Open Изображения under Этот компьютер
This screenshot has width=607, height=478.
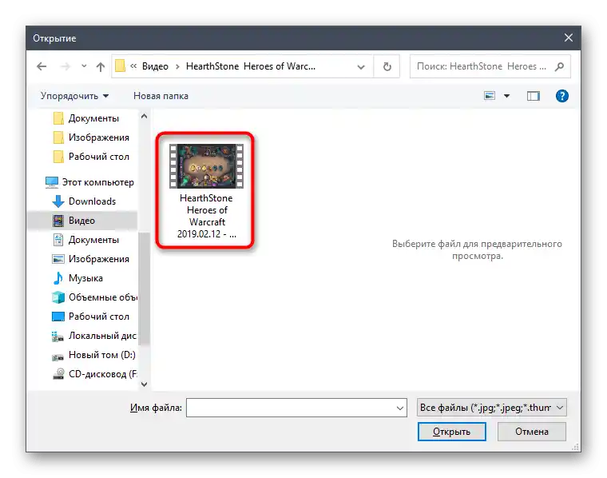(91, 259)
